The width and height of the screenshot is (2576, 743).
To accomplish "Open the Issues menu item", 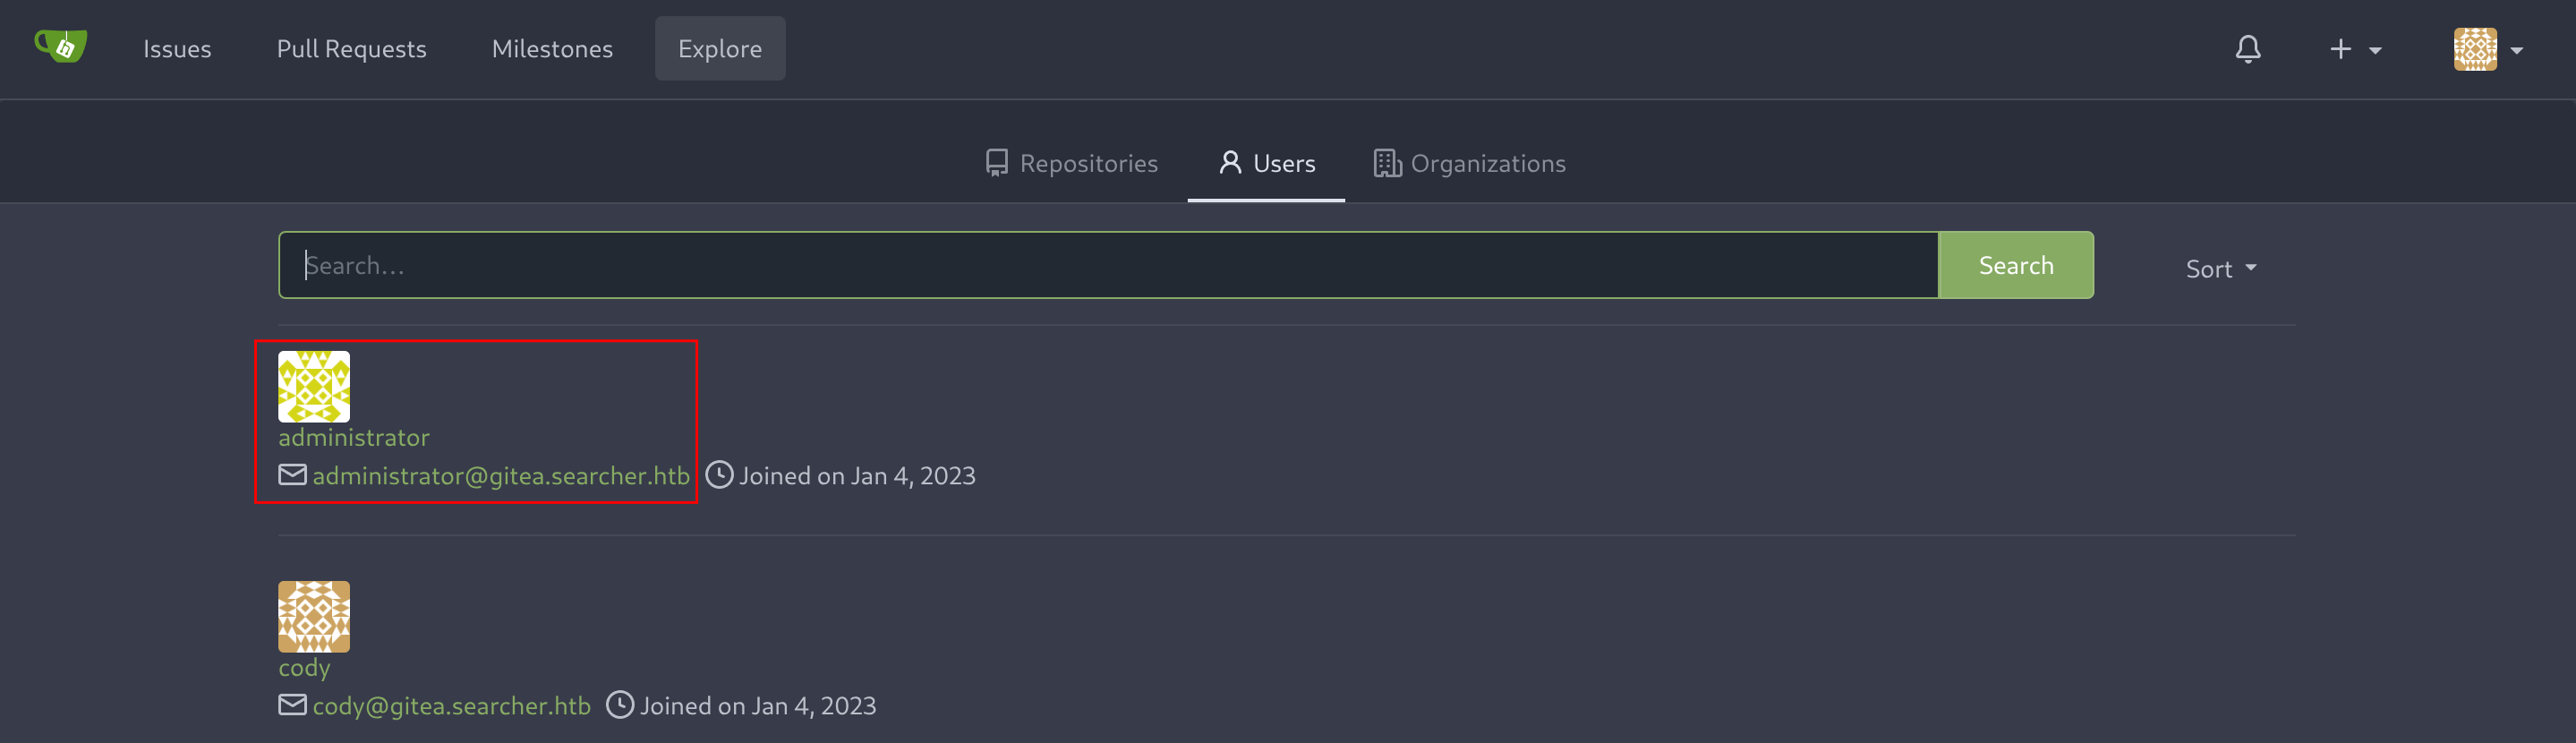I will point(177,49).
